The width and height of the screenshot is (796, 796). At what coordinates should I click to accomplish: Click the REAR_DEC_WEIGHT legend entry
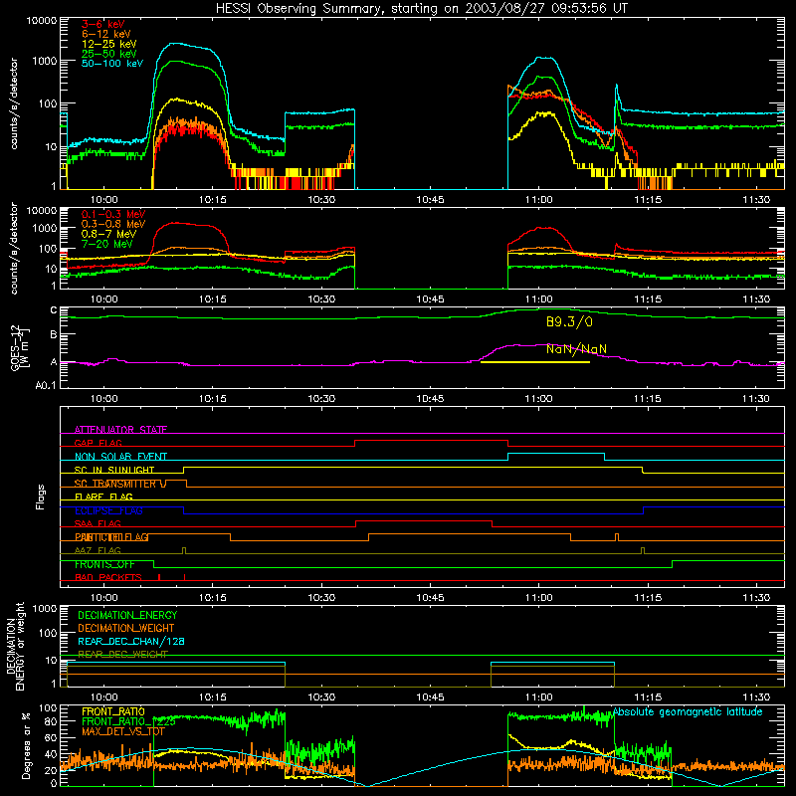pos(122,655)
